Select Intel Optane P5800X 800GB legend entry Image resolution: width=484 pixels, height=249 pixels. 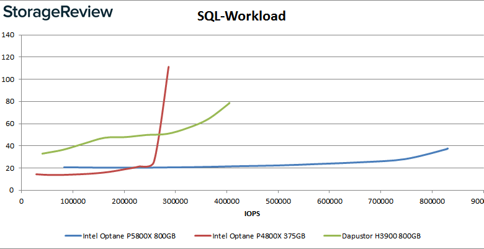click(120, 237)
